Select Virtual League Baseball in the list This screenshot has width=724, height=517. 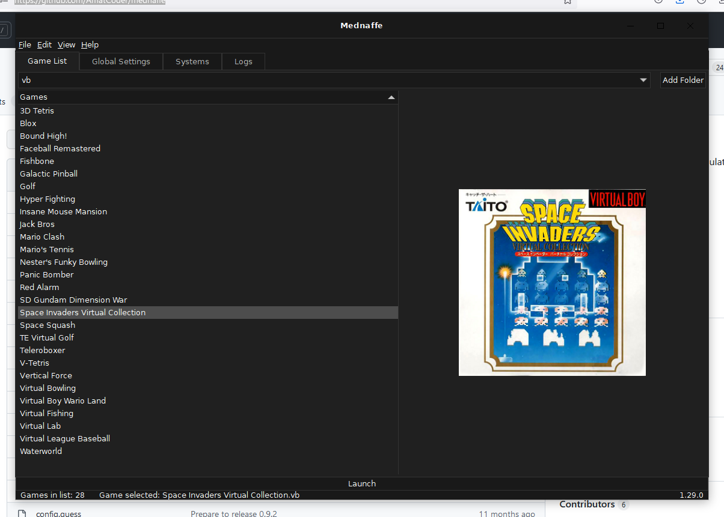207,438
